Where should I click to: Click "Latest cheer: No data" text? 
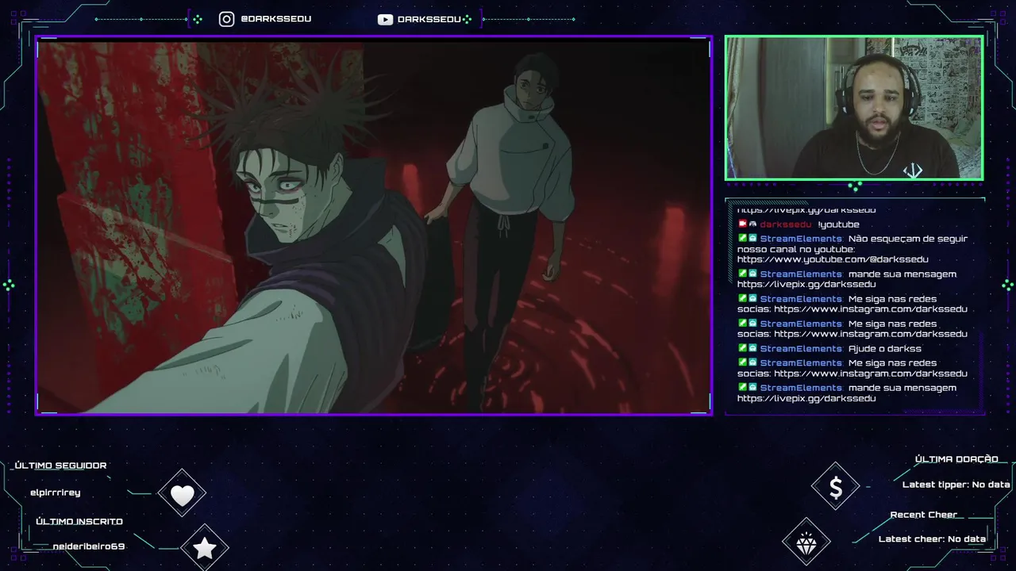pos(932,539)
